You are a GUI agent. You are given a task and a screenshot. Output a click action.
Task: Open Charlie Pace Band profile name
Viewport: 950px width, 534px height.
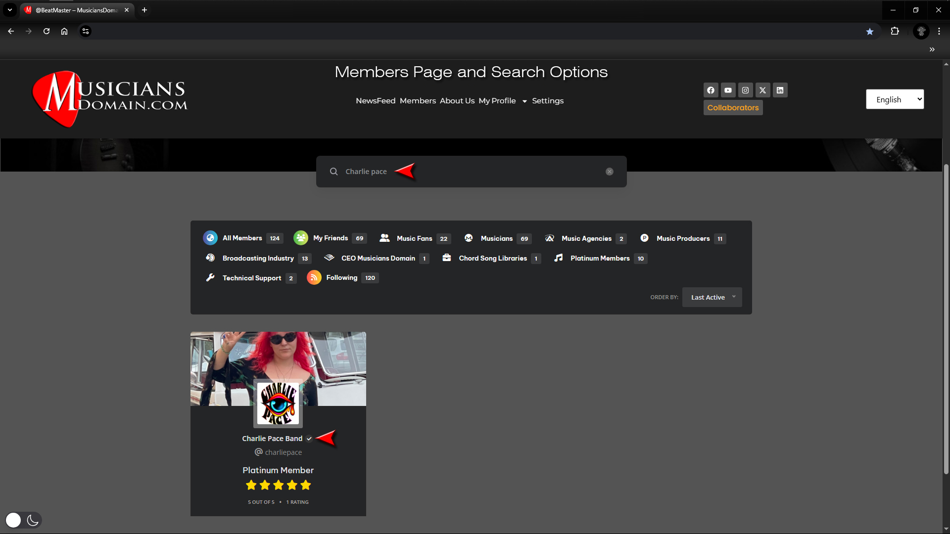point(272,439)
